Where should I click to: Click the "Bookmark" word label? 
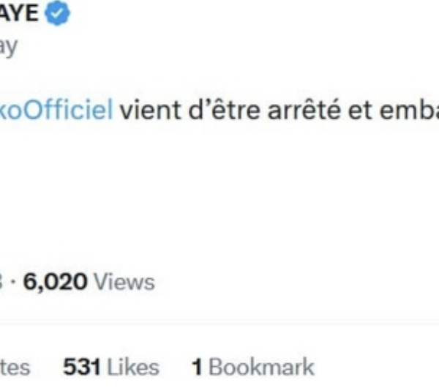click(261, 367)
